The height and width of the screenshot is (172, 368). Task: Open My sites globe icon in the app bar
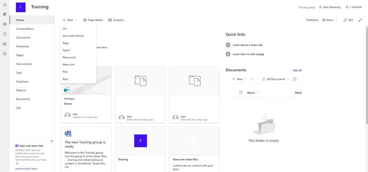5,14
